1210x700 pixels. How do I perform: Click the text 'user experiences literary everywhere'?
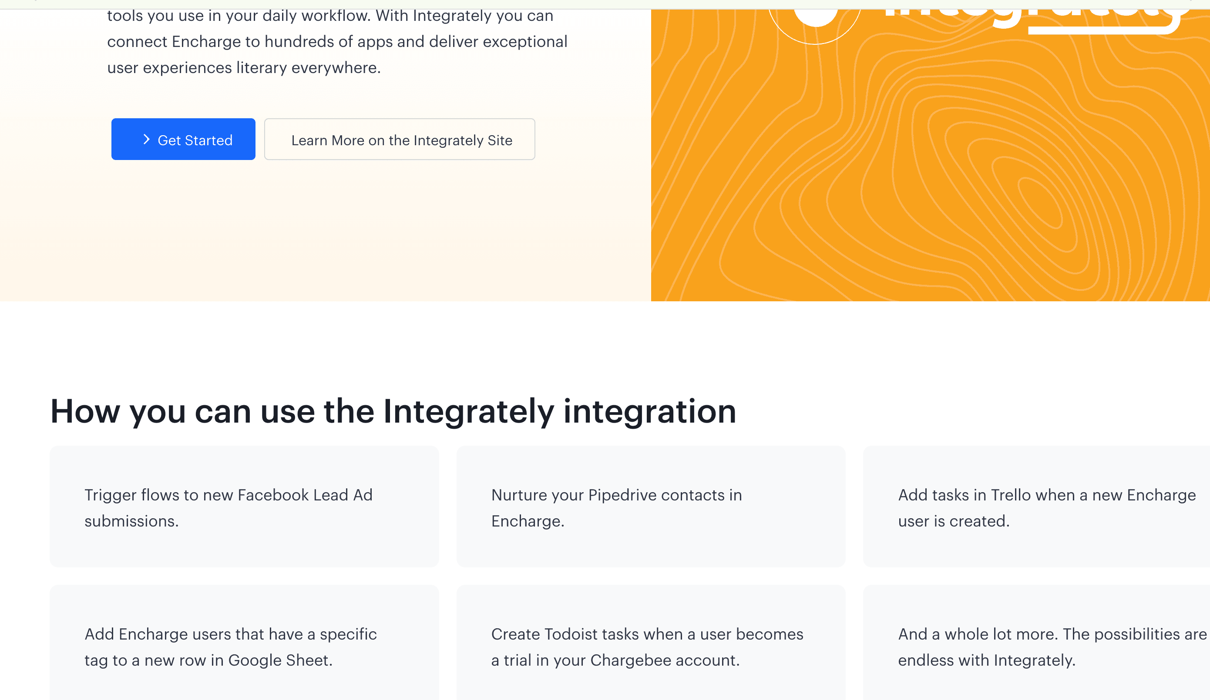pyautogui.click(x=244, y=68)
